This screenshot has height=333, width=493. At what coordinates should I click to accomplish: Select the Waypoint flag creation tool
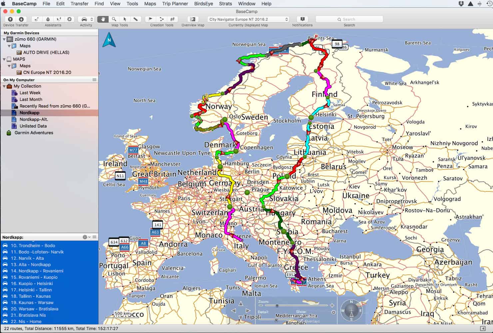151,19
